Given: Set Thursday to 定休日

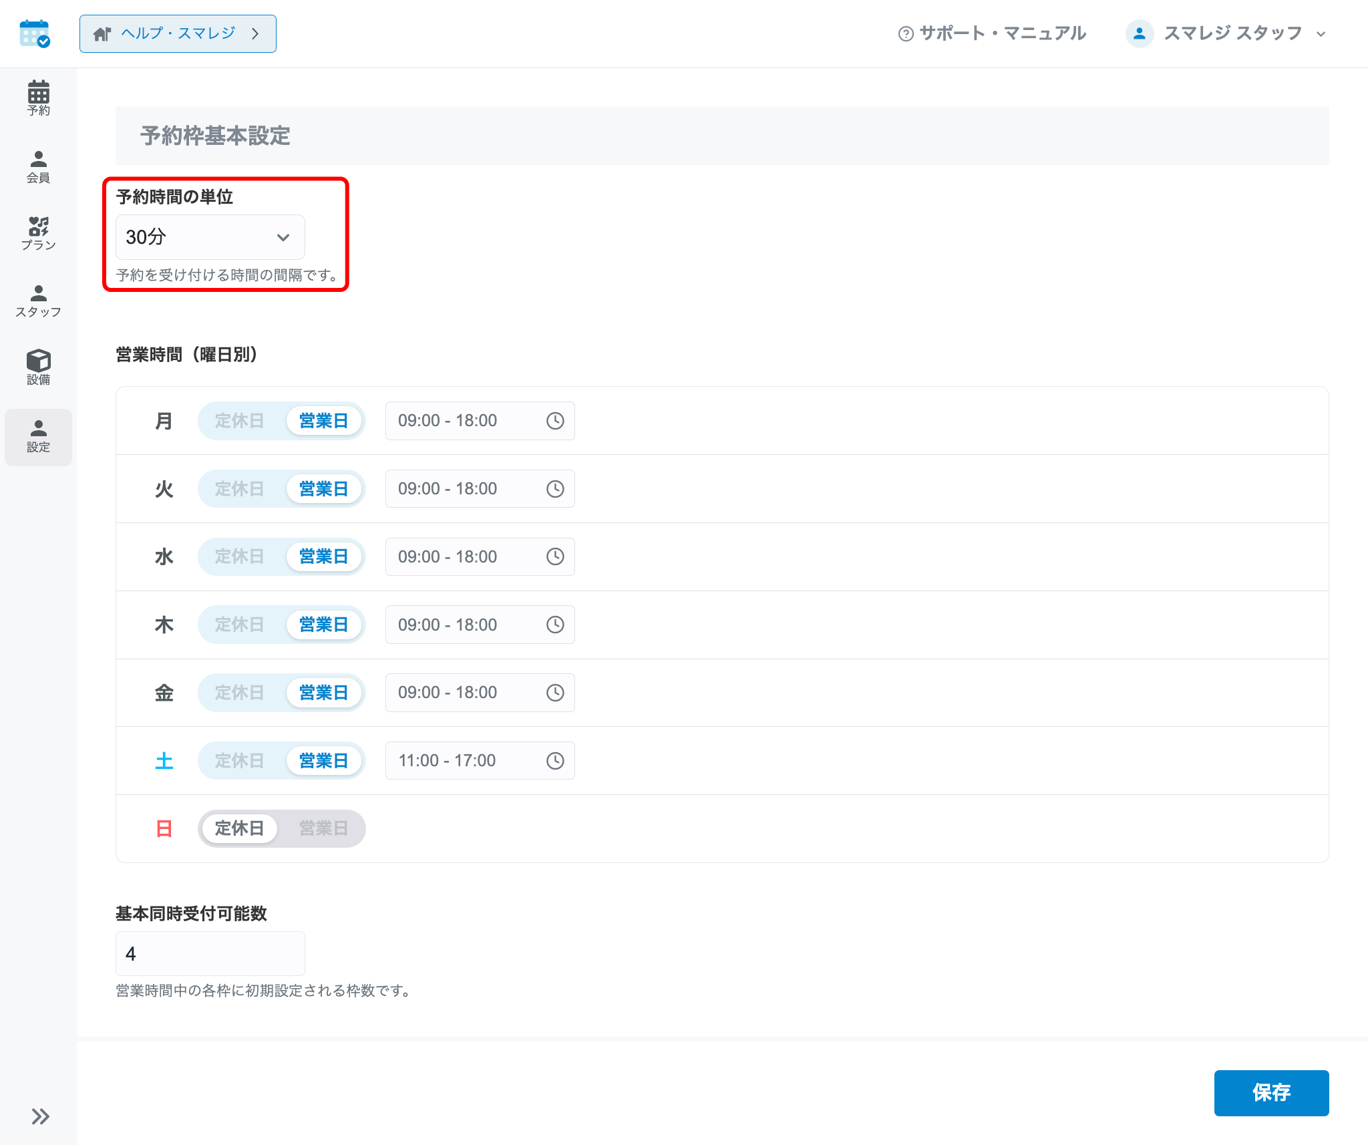Looking at the screenshot, I should pos(239,625).
